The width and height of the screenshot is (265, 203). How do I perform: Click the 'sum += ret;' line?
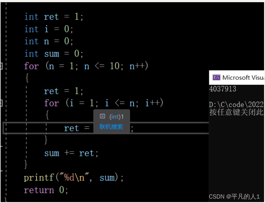71,153
